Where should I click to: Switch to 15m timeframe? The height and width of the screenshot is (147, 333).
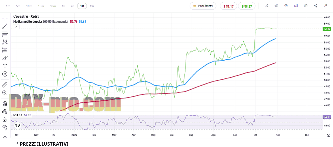(41, 6)
